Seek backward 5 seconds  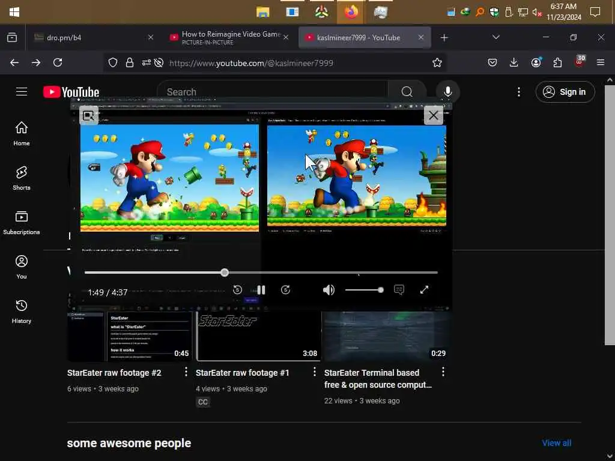(x=237, y=290)
